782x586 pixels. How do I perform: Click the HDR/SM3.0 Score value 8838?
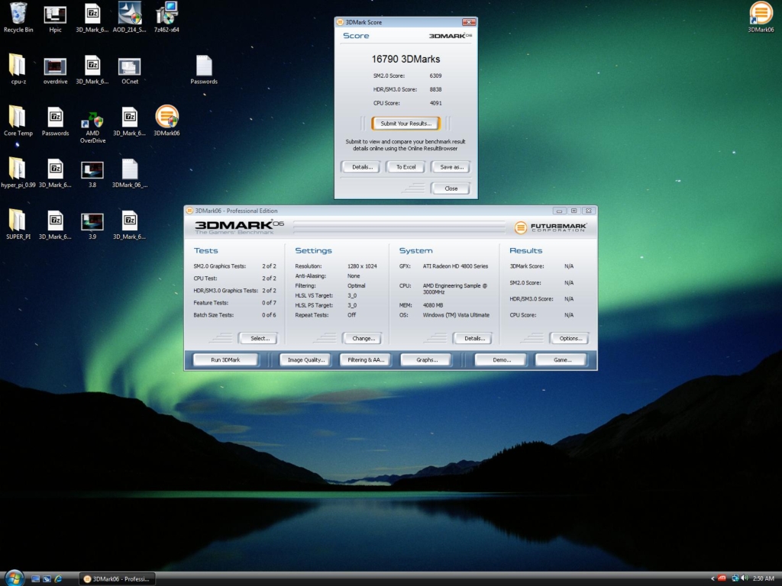point(435,90)
